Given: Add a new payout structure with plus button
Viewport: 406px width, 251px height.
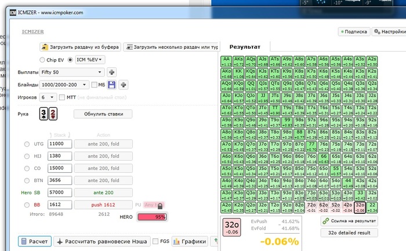Looking at the screenshot, I should [111, 72].
